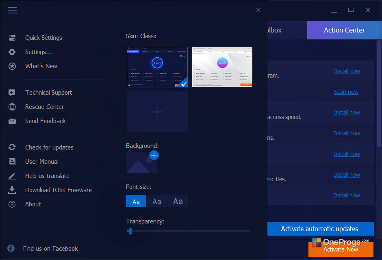This screenshot has width=382, height=260.
Task: Click the Action Center vertical scrollbar
Action: coord(379,94)
